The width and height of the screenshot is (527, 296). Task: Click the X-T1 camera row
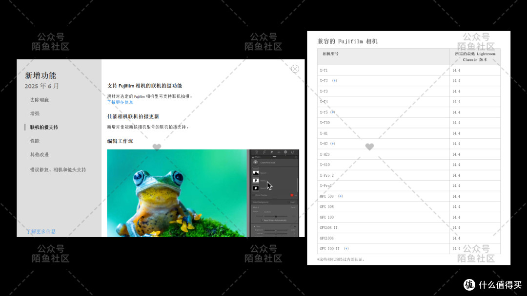pos(409,71)
